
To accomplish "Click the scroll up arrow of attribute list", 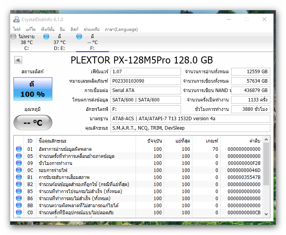I will click(x=266, y=139).
